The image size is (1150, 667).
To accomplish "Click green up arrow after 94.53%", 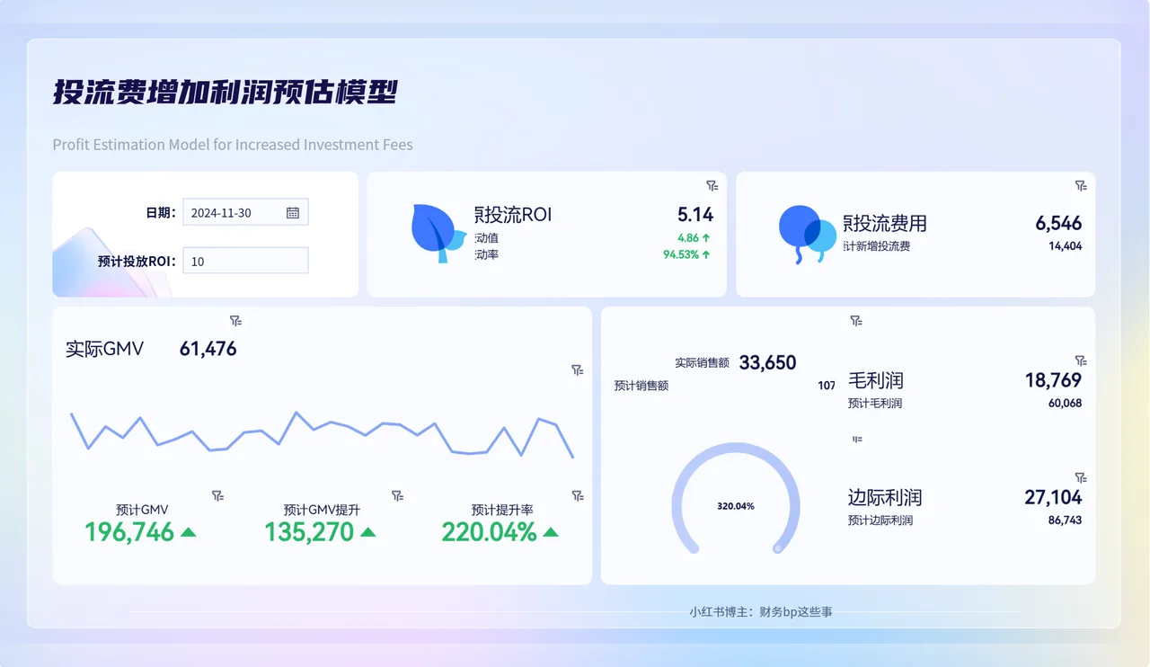I will [706, 254].
